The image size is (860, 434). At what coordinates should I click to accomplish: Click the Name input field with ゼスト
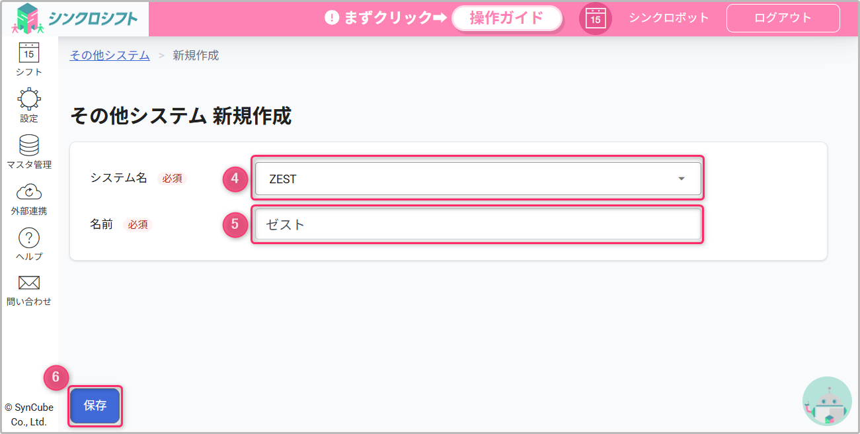tap(477, 224)
